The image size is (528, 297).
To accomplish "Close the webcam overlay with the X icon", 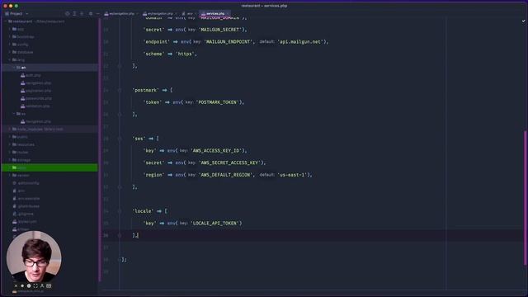I will click(x=16, y=285).
